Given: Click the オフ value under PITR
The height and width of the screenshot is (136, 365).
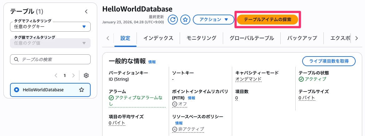Looking at the screenshot, I should [x=179, y=104].
